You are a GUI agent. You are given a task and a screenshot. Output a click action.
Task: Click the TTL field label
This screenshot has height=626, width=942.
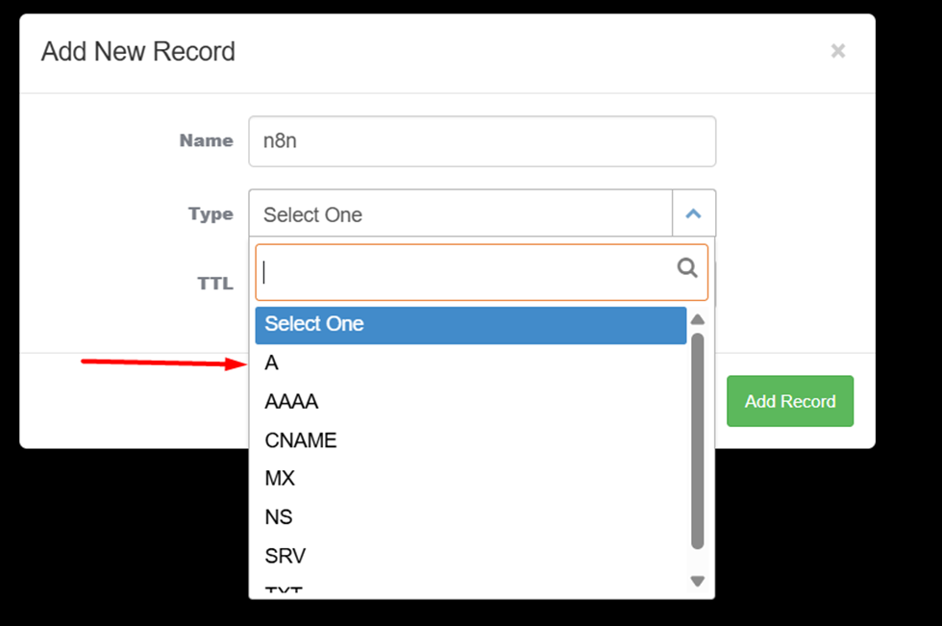(215, 284)
